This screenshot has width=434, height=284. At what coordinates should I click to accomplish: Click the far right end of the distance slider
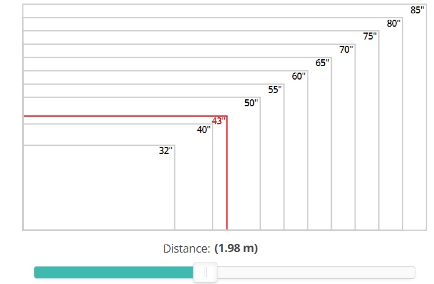tap(414, 272)
